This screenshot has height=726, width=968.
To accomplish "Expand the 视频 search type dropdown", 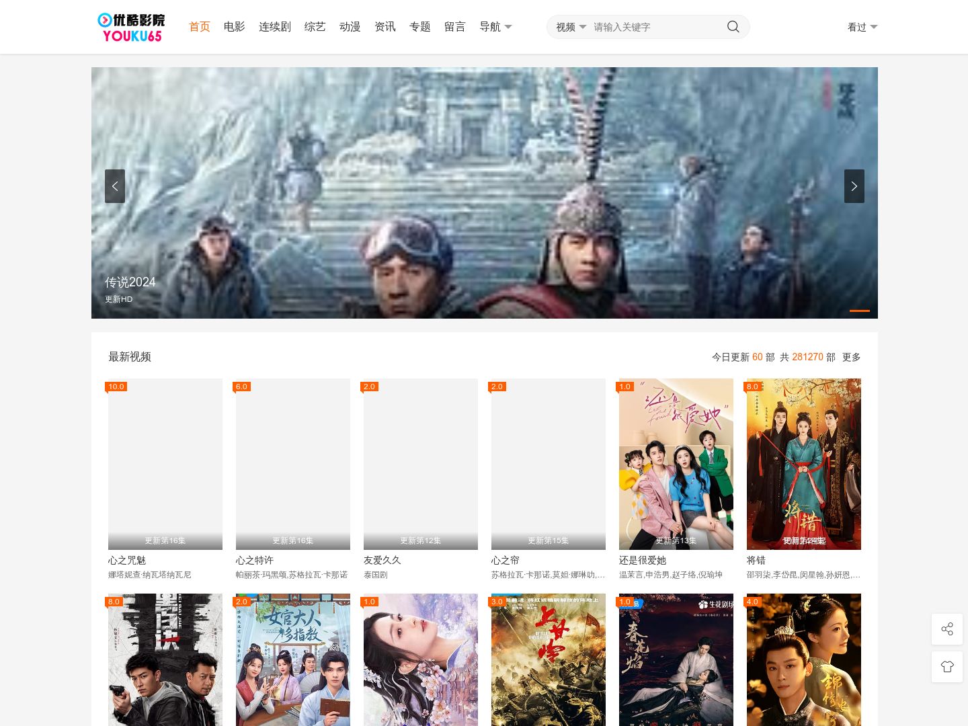I will (x=571, y=27).
